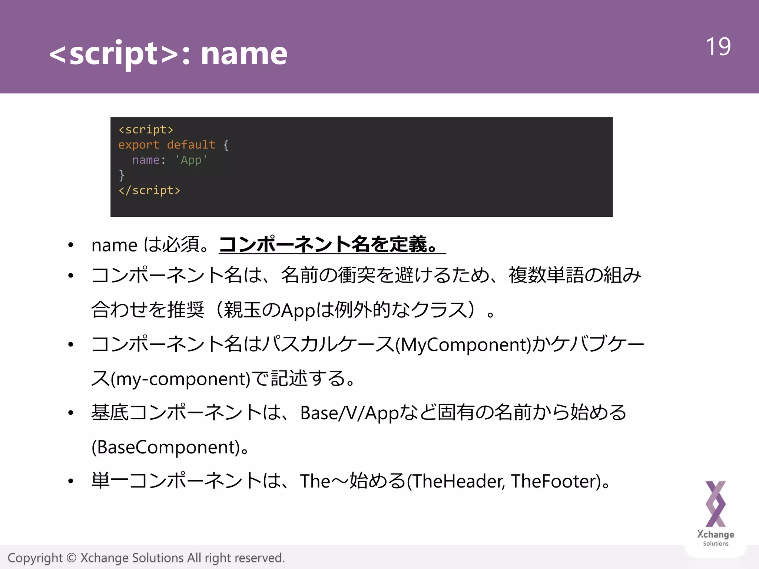759x569 pixels.
Task: Click the line '合わせを推奨（親玉のAppは例外的なクラス）'
Action: (x=293, y=310)
